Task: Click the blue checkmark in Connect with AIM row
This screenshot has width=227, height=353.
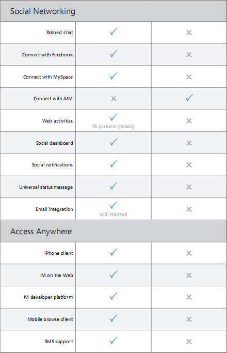Action: pyautogui.click(x=189, y=98)
